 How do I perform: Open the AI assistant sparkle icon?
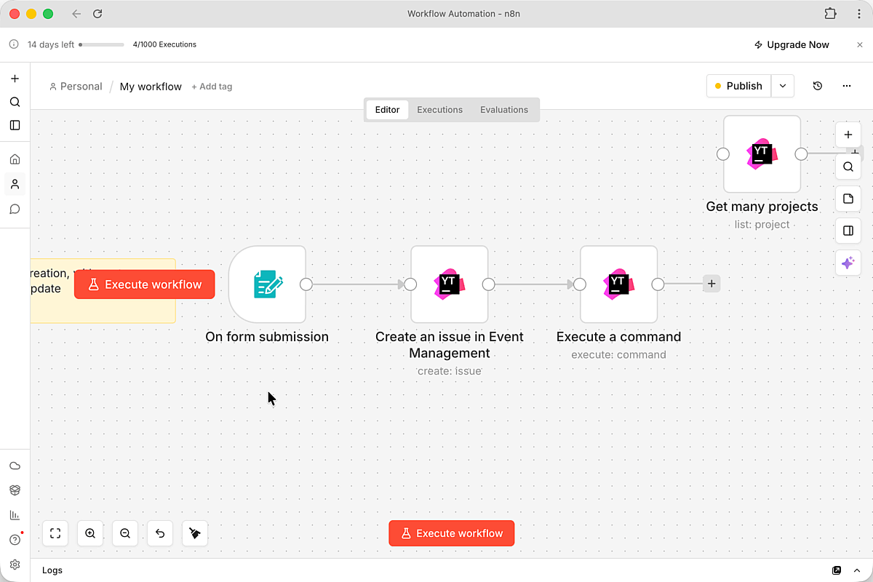point(848,263)
